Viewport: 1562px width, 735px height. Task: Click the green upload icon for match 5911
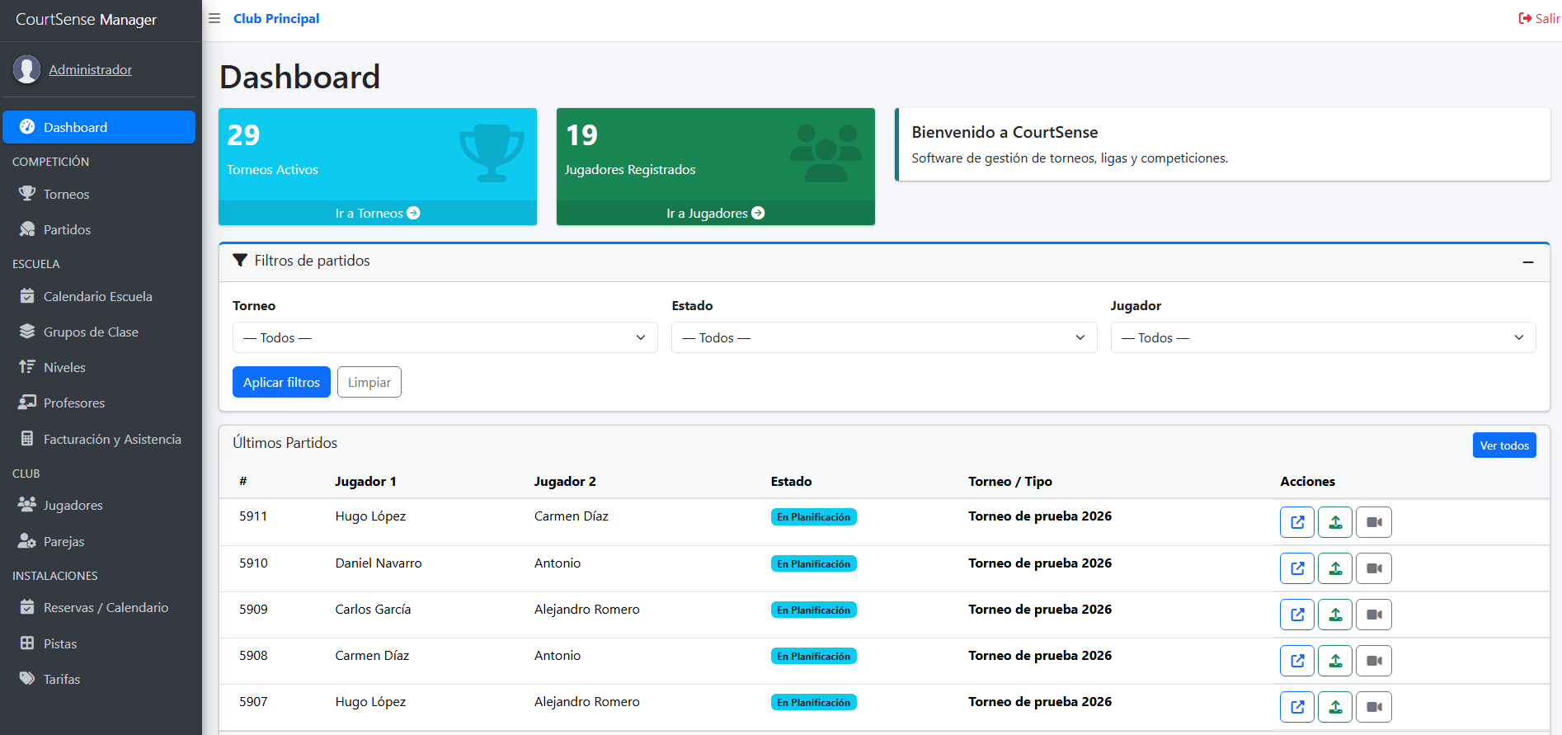(x=1335, y=522)
